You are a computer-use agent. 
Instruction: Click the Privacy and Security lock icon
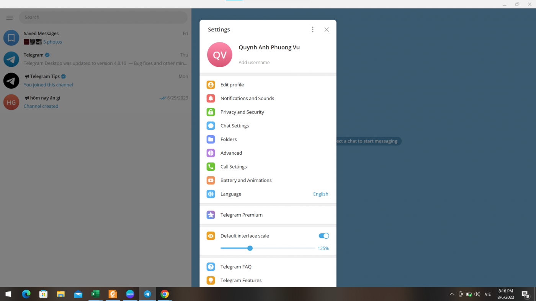[x=211, y=112]
